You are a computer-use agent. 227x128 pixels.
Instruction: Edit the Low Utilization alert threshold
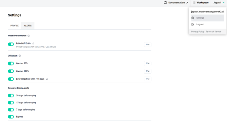[x=47, y=79]
